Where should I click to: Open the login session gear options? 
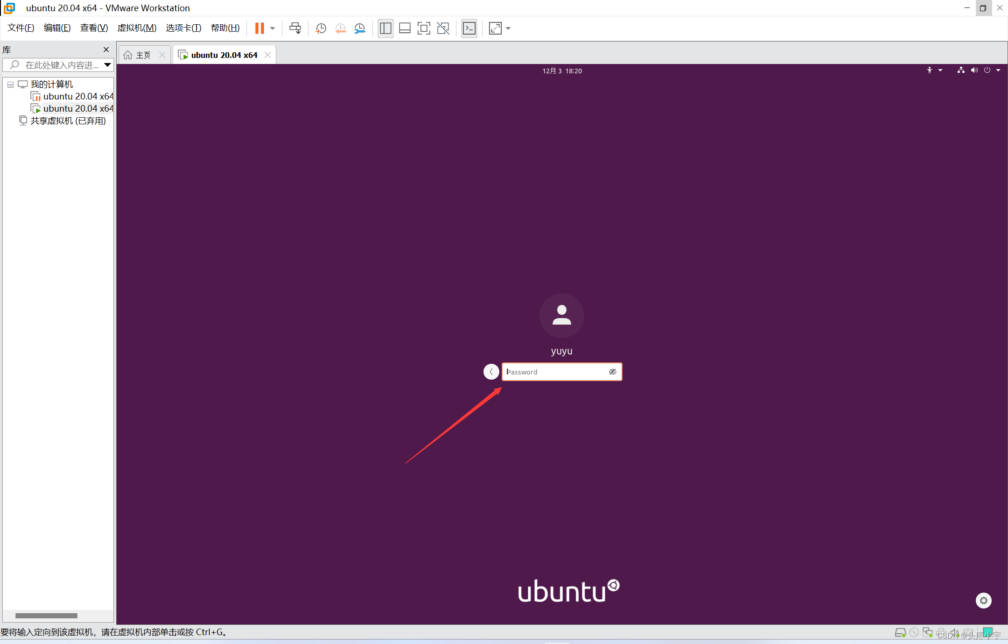pyautogui.click(x=983, y=601)
